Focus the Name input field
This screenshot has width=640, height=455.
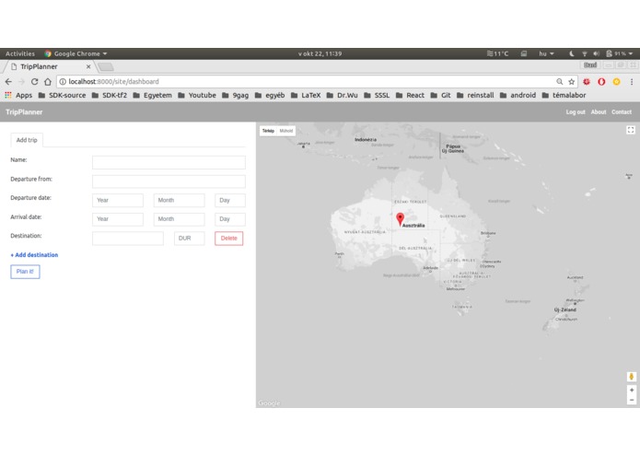[x=169, y=162]
